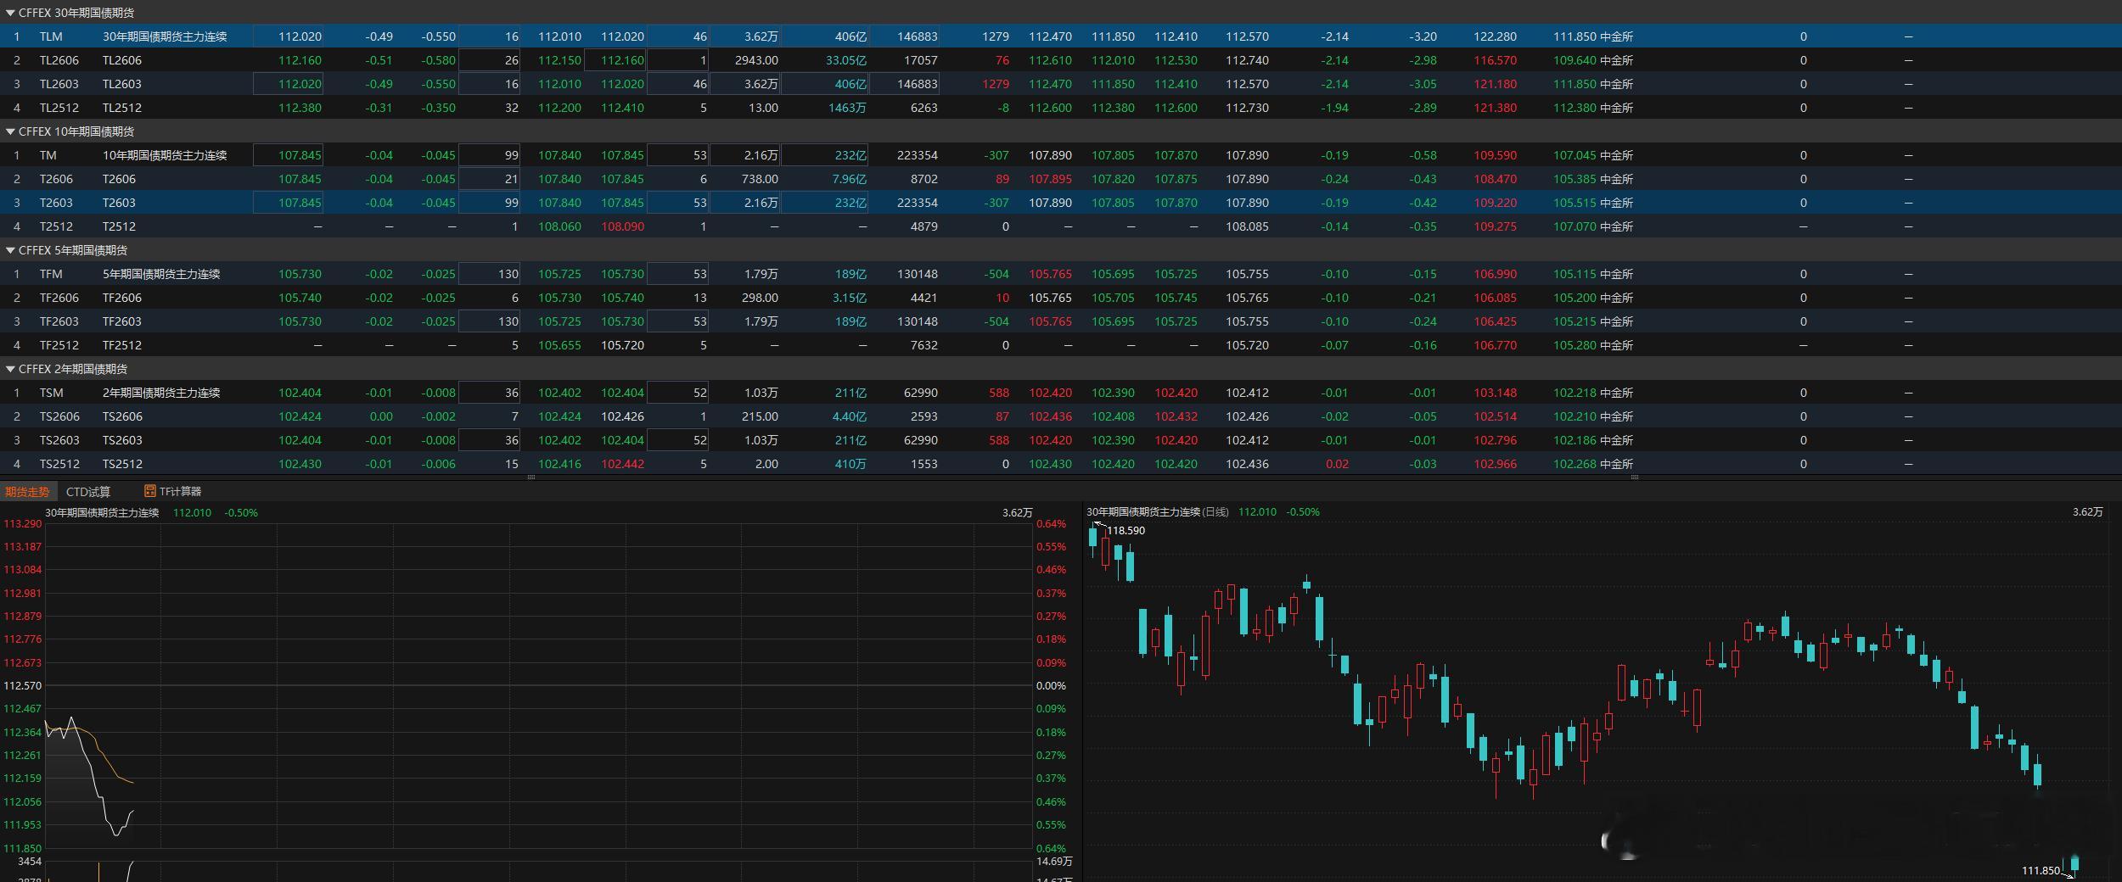Click ask price 102.442 in TS2512 row
Viewport: 2122px width, 882px height.
622,464
